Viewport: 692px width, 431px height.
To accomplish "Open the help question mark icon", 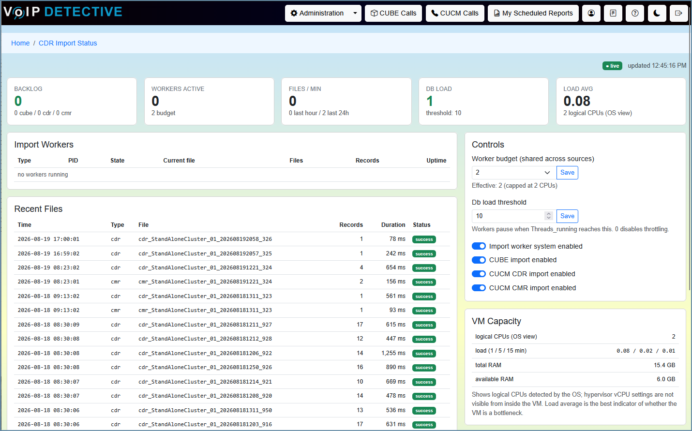I will click(x=635, y=13).
